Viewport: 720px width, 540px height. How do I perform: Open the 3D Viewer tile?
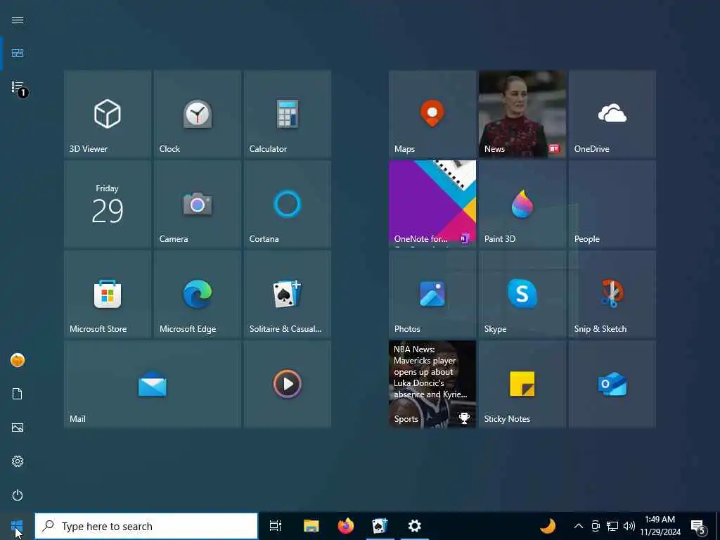pos(108,114)
